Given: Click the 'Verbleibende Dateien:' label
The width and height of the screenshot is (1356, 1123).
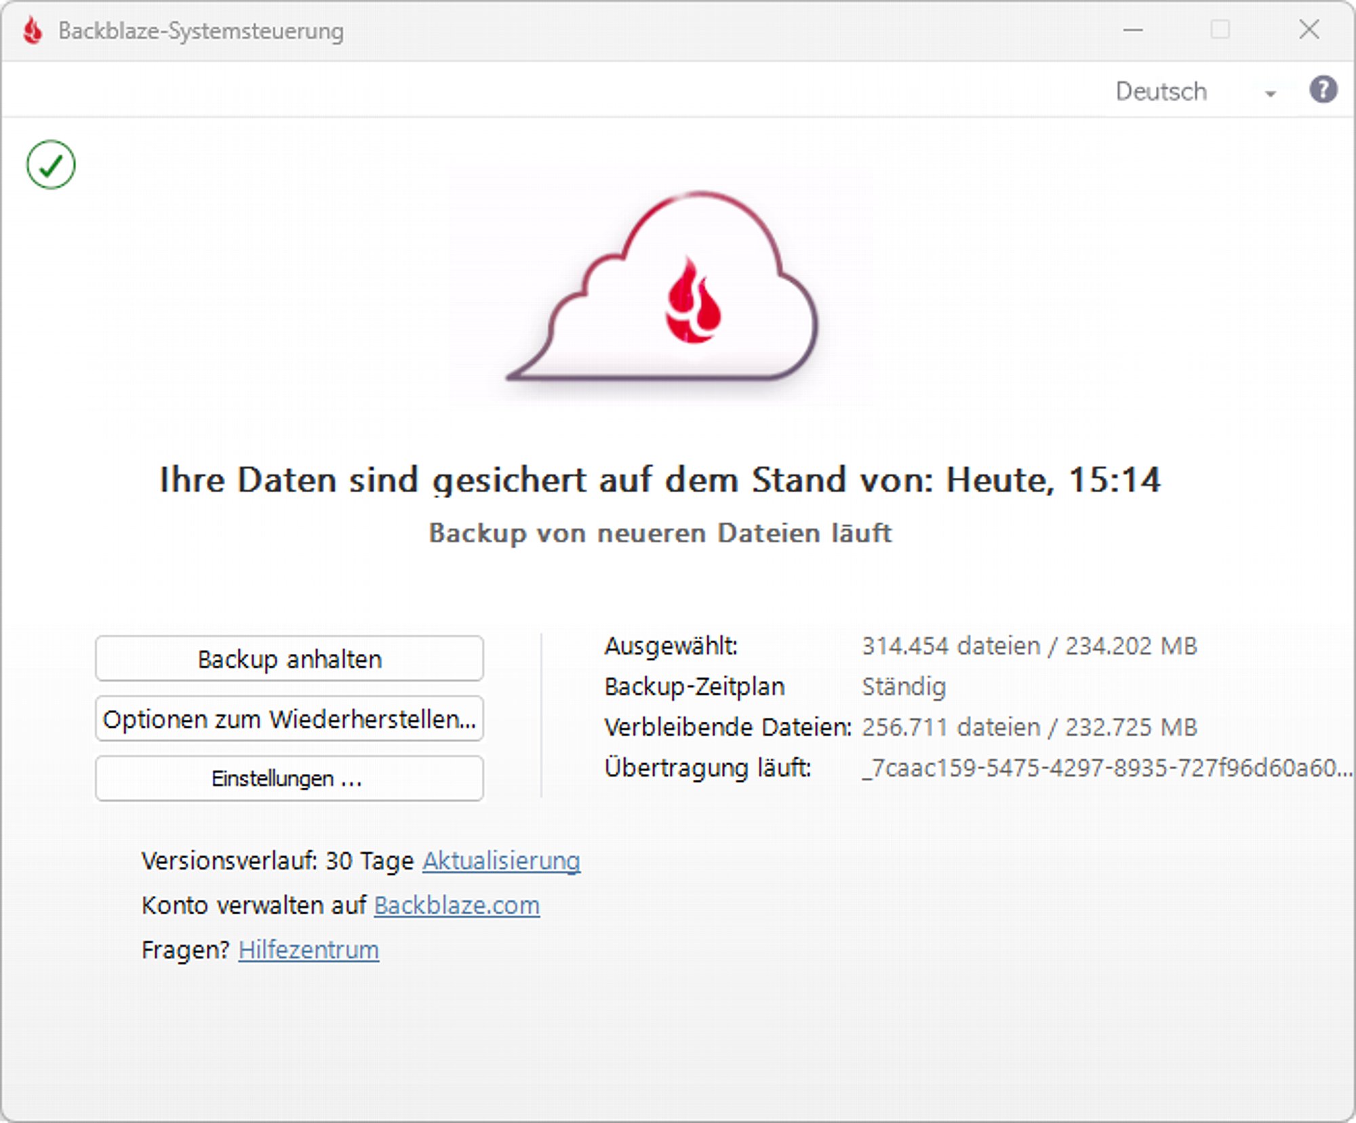Looking at the screenshot, I should pyautogui.click(x=728, y=727).
